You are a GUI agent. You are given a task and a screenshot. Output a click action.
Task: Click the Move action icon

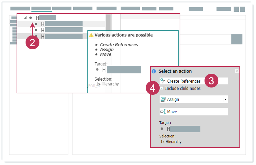pos(163,112)
